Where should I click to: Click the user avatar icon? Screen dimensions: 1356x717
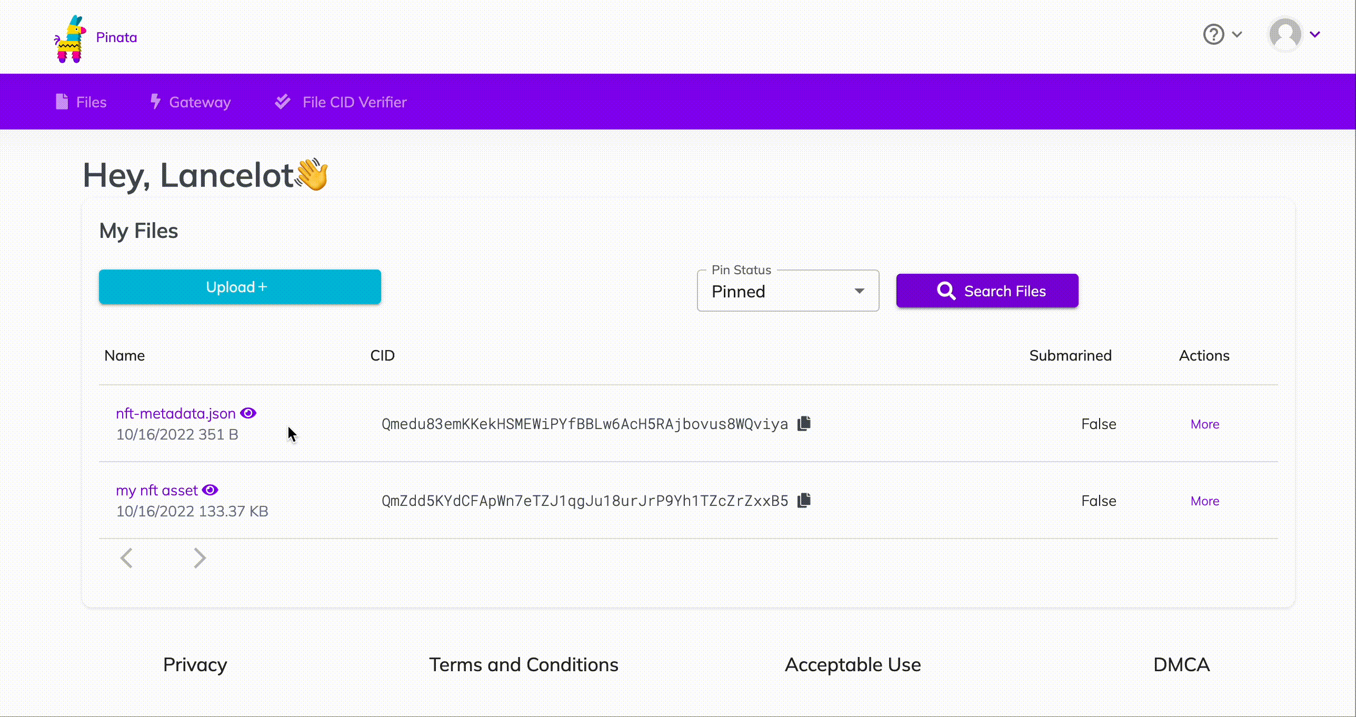[1285, 35]
